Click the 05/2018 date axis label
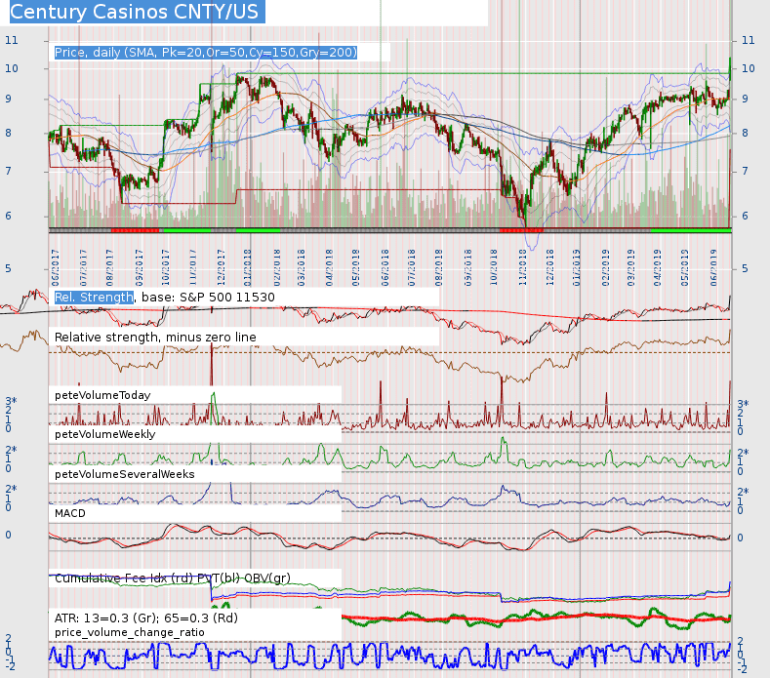This screenshot has width=770, height=678. (x=355, y=267)
